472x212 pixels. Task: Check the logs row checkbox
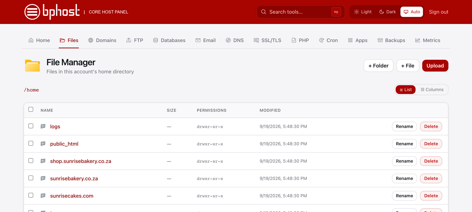(31, 126)
